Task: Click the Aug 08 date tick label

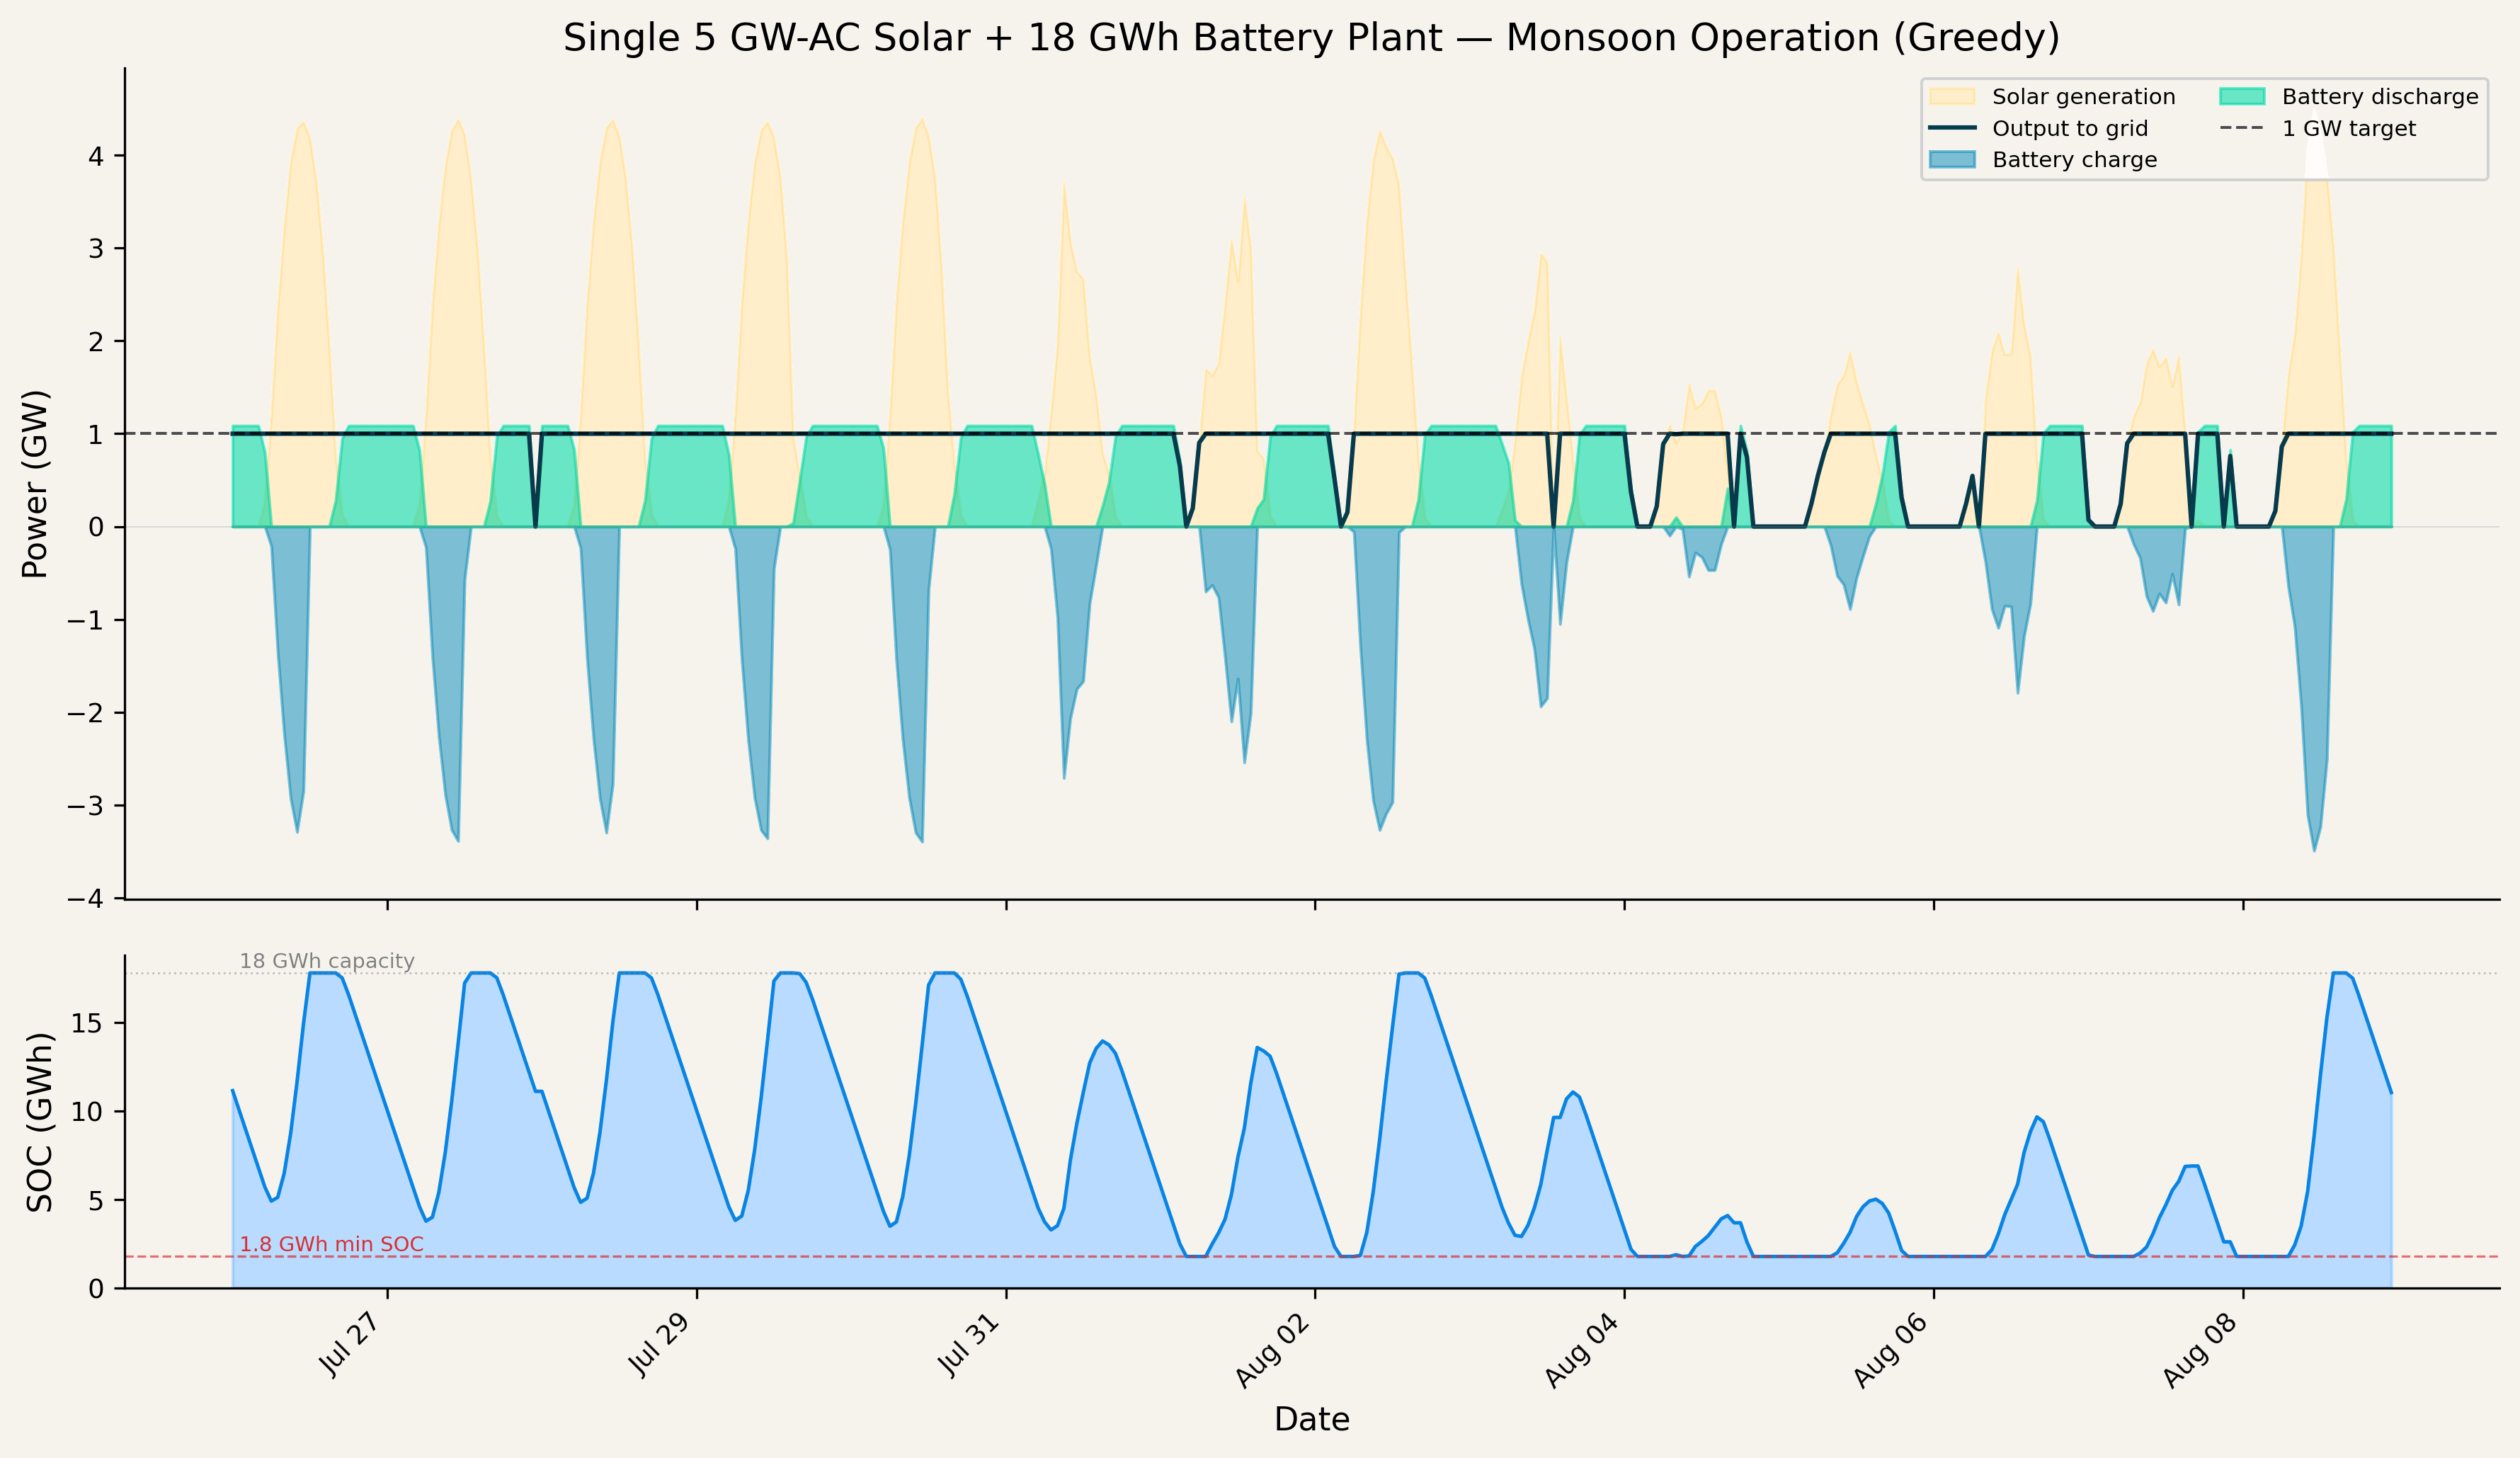Action: coord(2199,1349)
